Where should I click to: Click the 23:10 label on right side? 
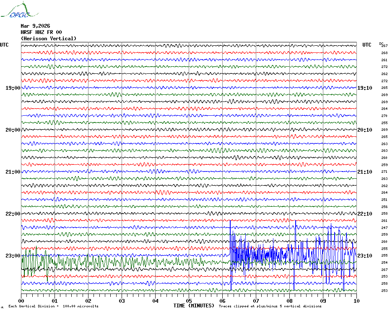pyautogui.click(x=364, y=256)
